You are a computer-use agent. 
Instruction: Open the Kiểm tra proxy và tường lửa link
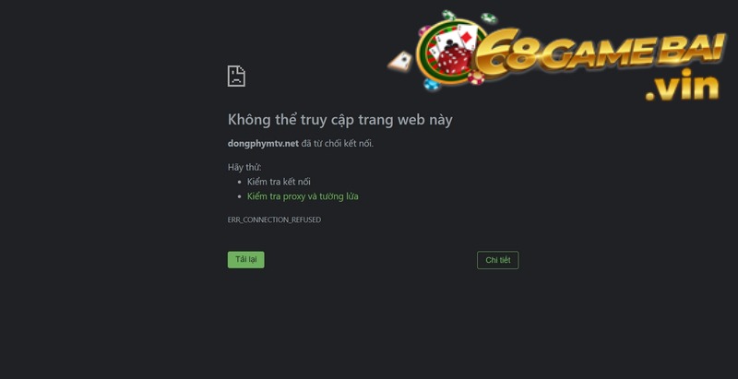pyautogui.click(x=303, y=196)
